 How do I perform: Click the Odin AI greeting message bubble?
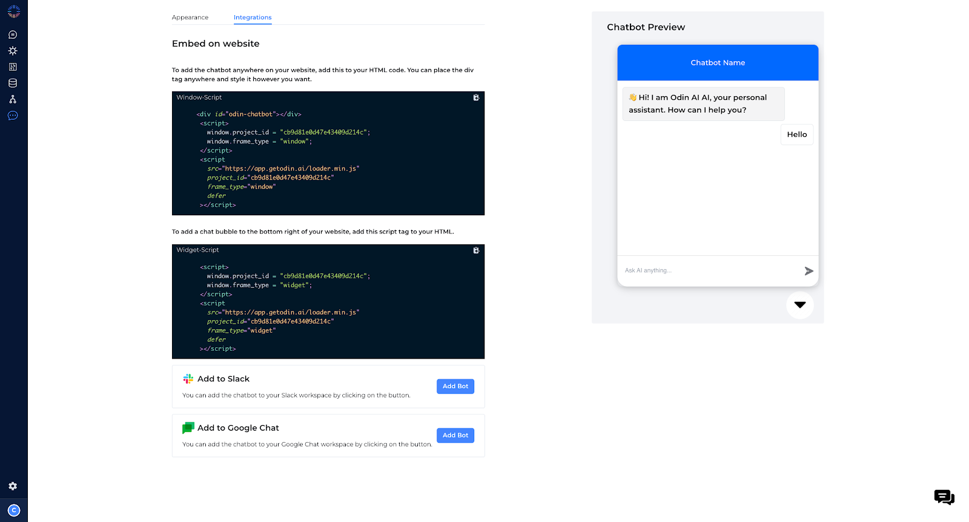click(x=704, y=104)
